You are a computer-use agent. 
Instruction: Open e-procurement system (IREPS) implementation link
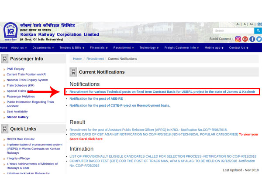(34, 149)
